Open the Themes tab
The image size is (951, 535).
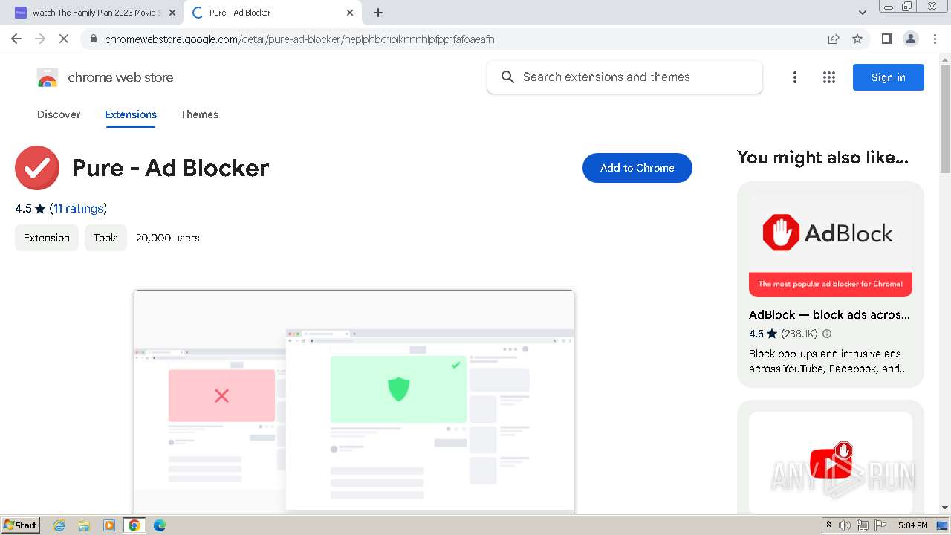(x=199, y=114)
